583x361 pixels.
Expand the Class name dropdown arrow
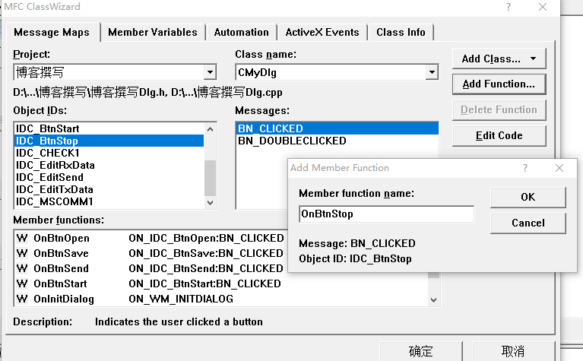point(432,72)
